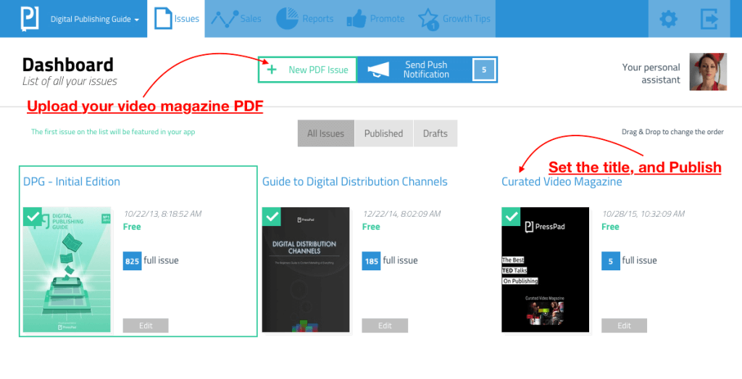Click the 'first issue on the list' notice
This screenshot has width=742, height=379.
tap(113, 132)
